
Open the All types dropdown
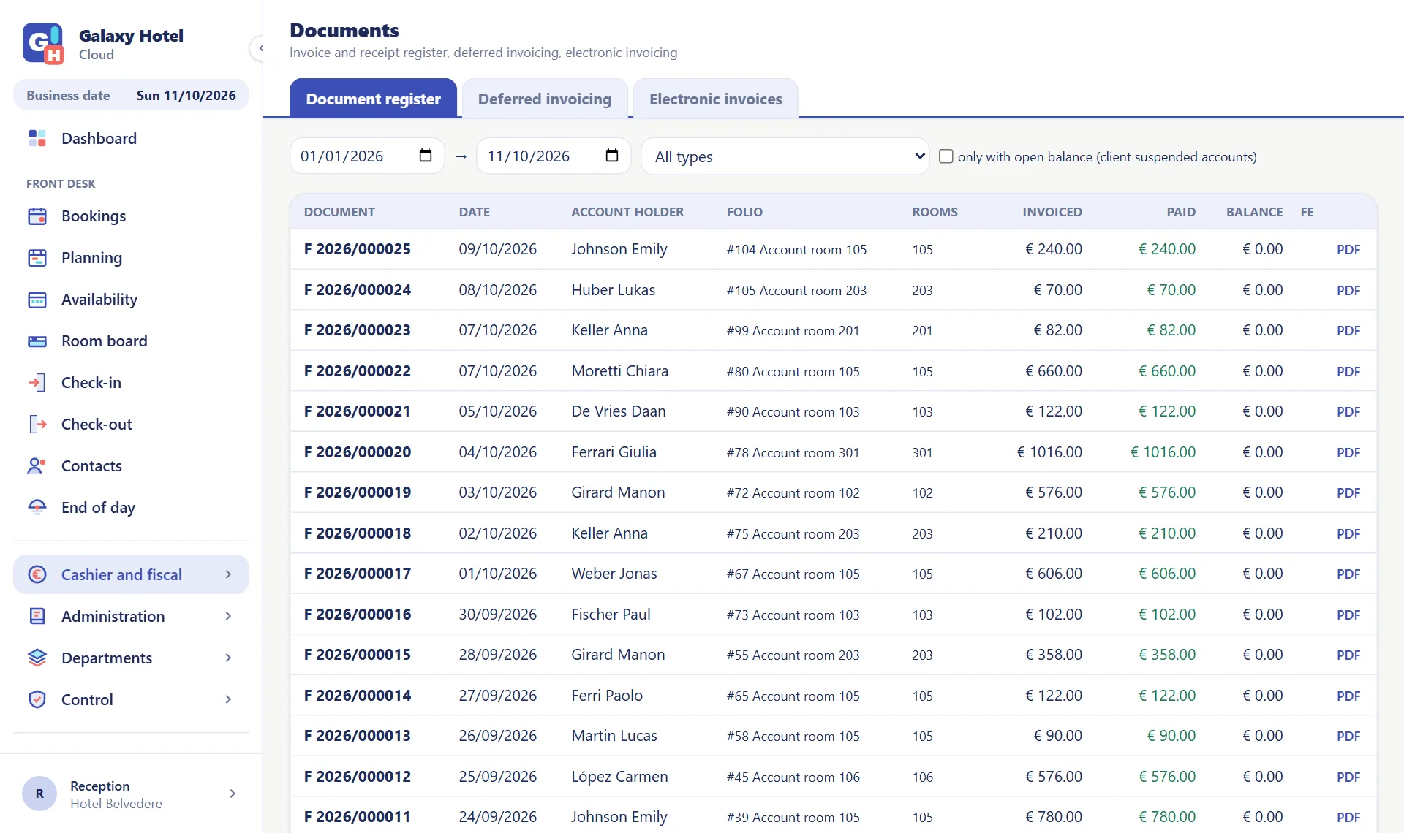785,156
